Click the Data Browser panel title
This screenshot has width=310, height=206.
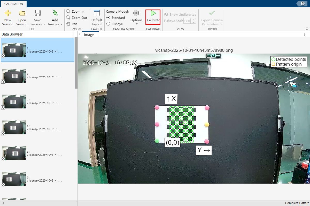12,34
